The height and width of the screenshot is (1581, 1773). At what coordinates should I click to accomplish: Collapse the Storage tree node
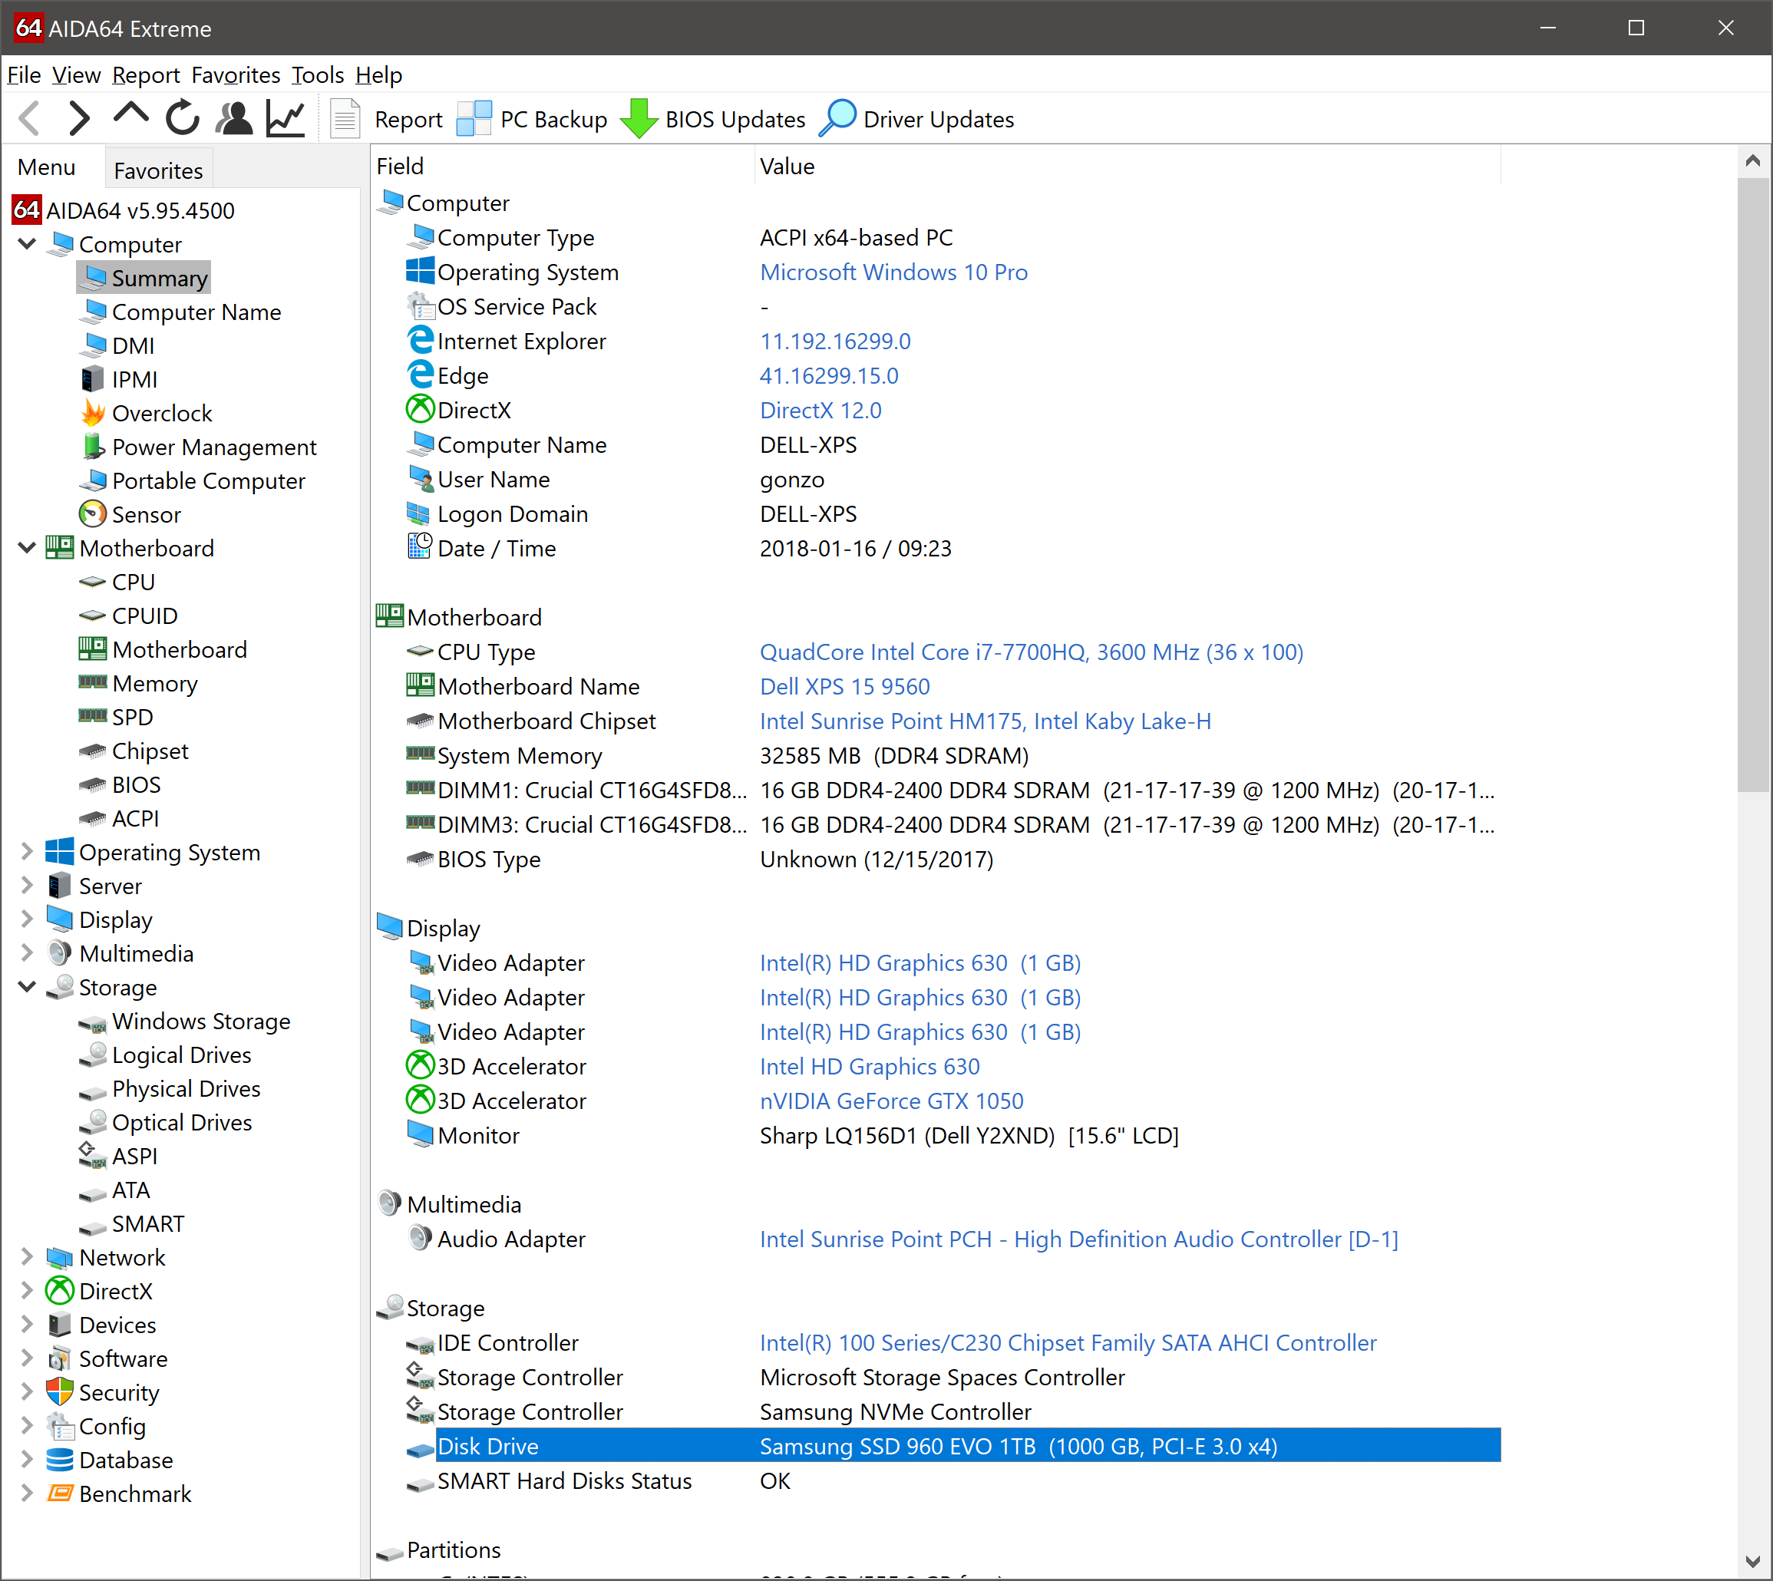point(27,987)
